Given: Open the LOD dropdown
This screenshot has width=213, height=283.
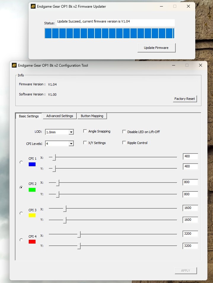Looking at the screenshot, I should [71, 132].
